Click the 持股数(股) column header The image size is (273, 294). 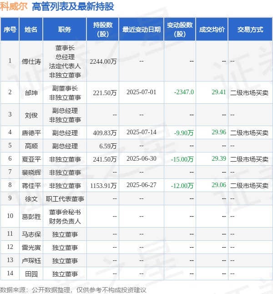103,30
